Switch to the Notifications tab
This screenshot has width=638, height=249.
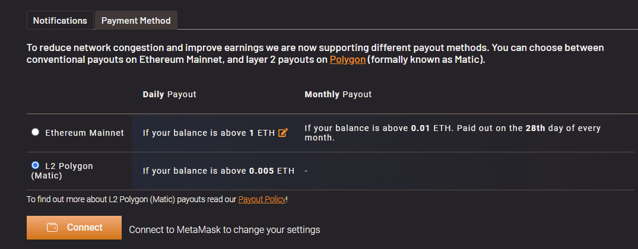[60, 20]
